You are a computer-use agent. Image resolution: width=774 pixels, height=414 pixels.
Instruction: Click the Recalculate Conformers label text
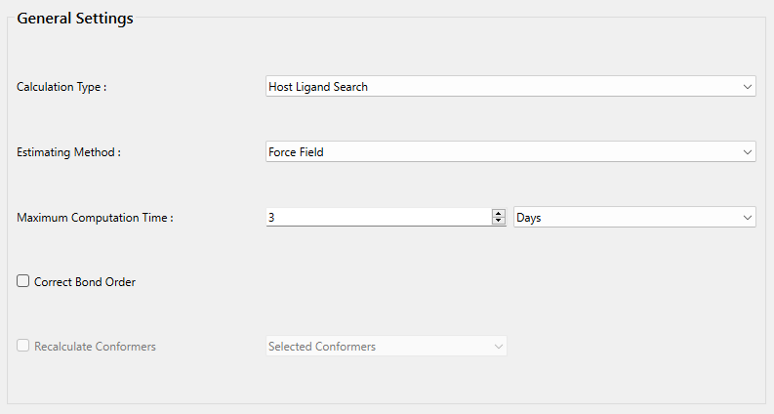pyautogui.click(x=95, y=347)
